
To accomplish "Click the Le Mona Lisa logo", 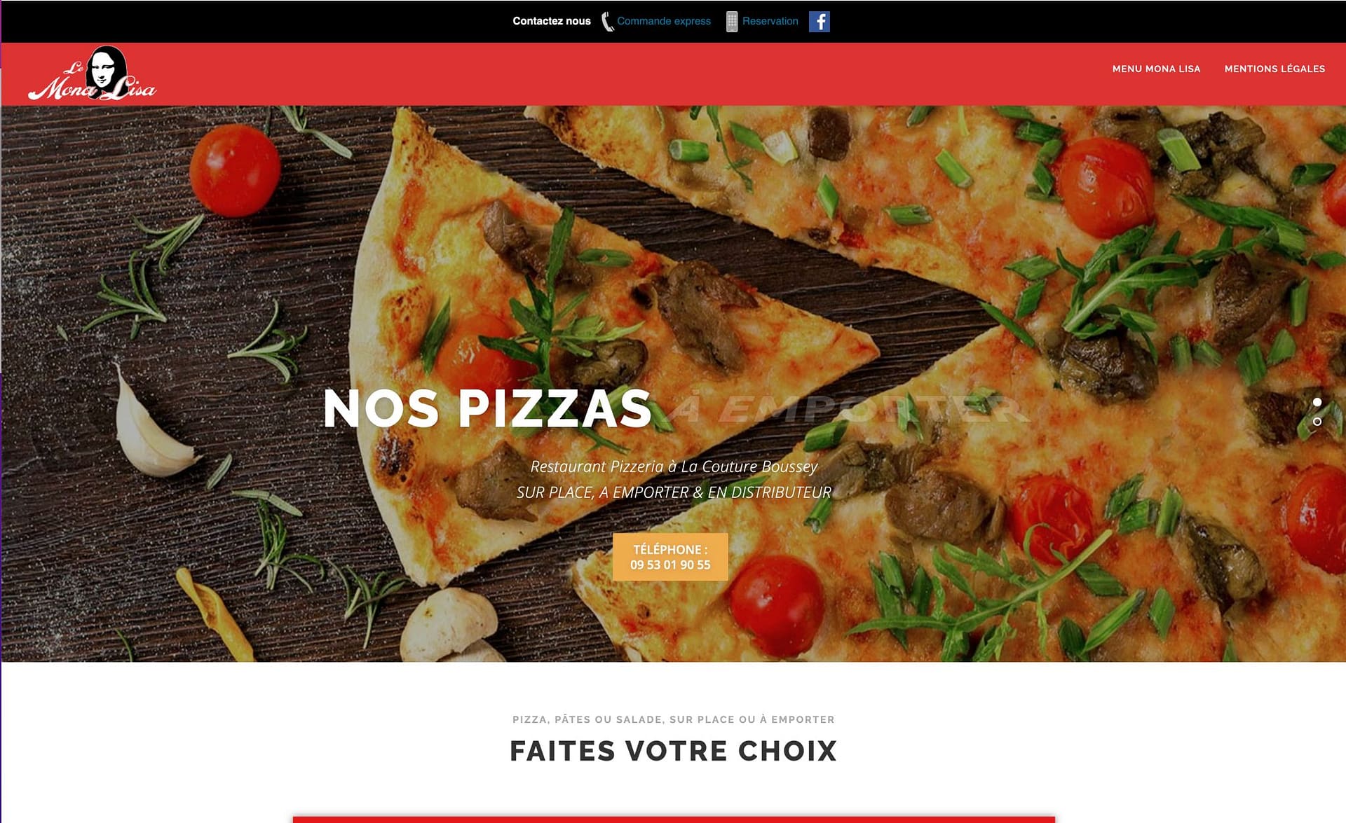I will pyautogui.click(x=92, y=74).
